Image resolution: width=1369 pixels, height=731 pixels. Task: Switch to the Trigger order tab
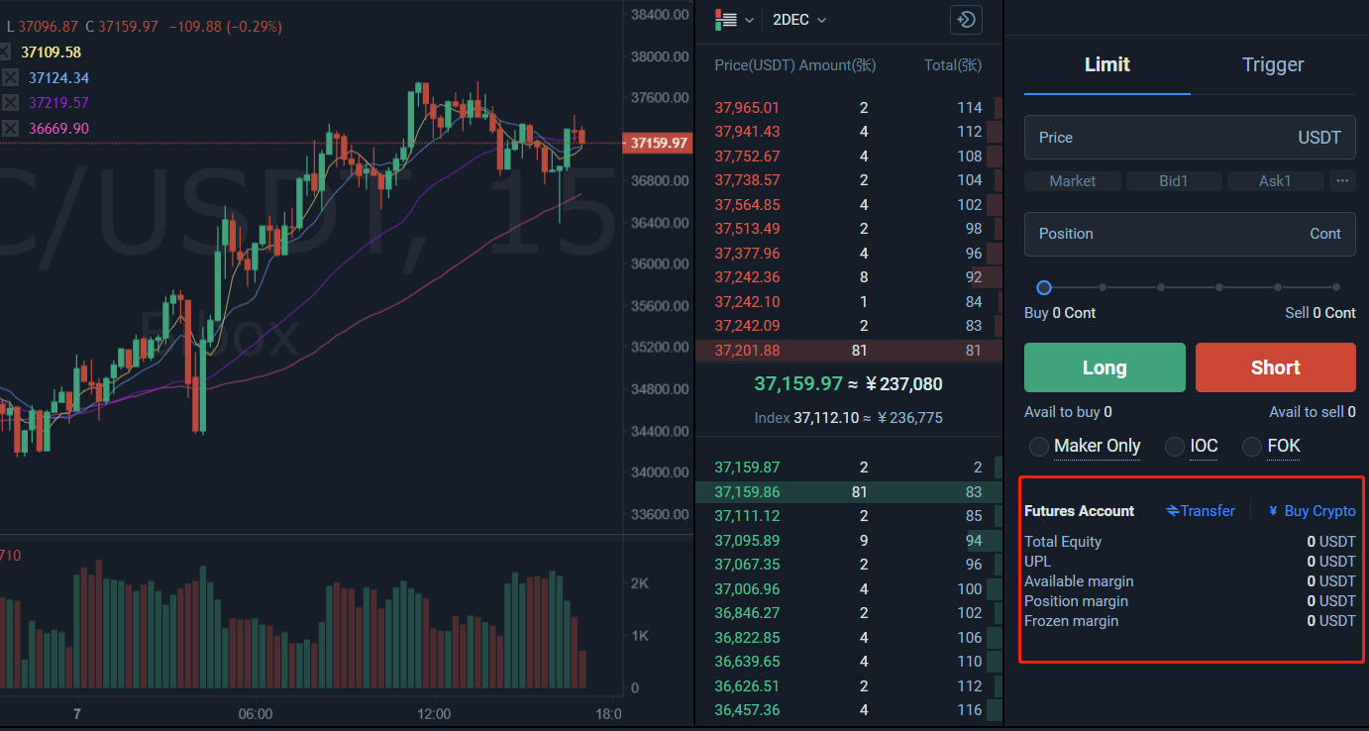click(1272, 65)
